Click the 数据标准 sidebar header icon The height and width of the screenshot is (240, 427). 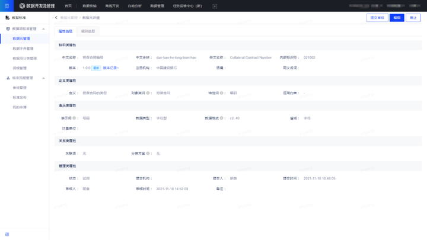(x=7, y=18)
